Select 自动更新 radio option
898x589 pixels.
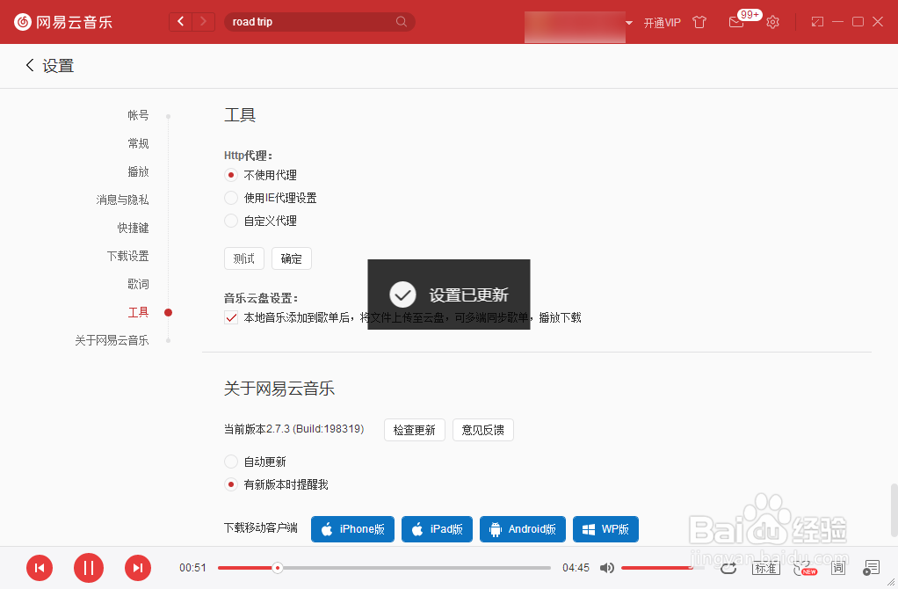[231, 462]
